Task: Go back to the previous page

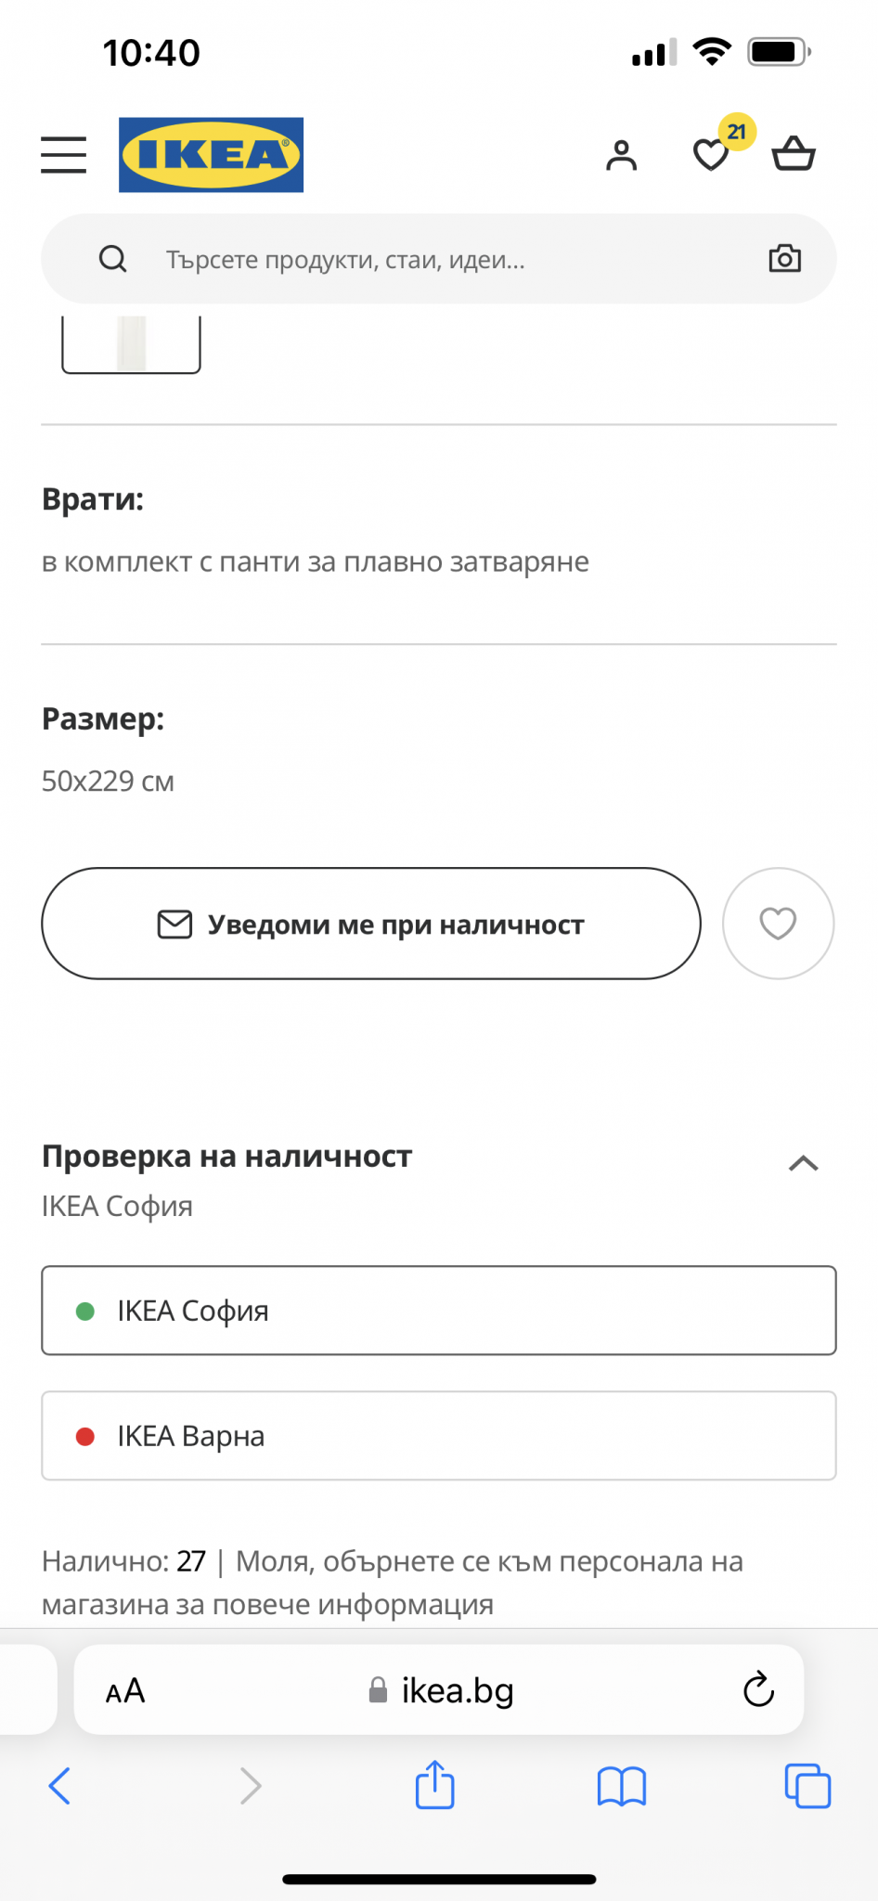Action: 59,1786
